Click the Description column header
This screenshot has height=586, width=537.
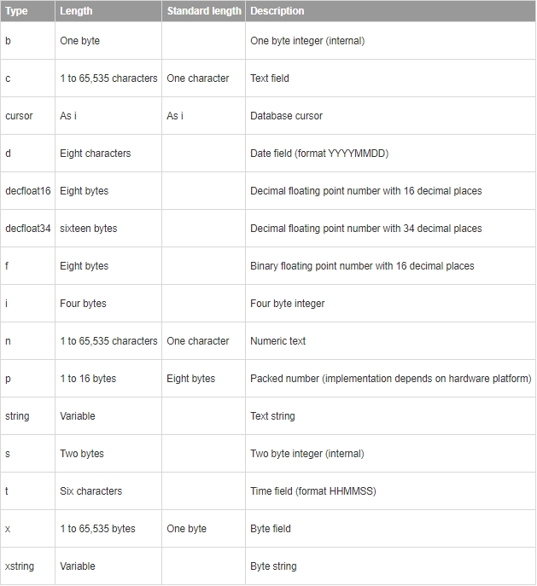(277, 11)
